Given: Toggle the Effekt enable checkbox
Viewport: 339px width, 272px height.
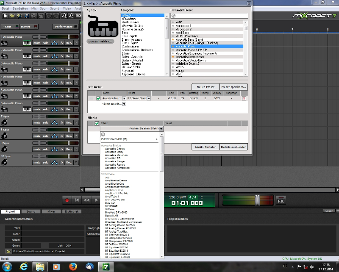Looking at the screenshot, I should coord(97,123).
